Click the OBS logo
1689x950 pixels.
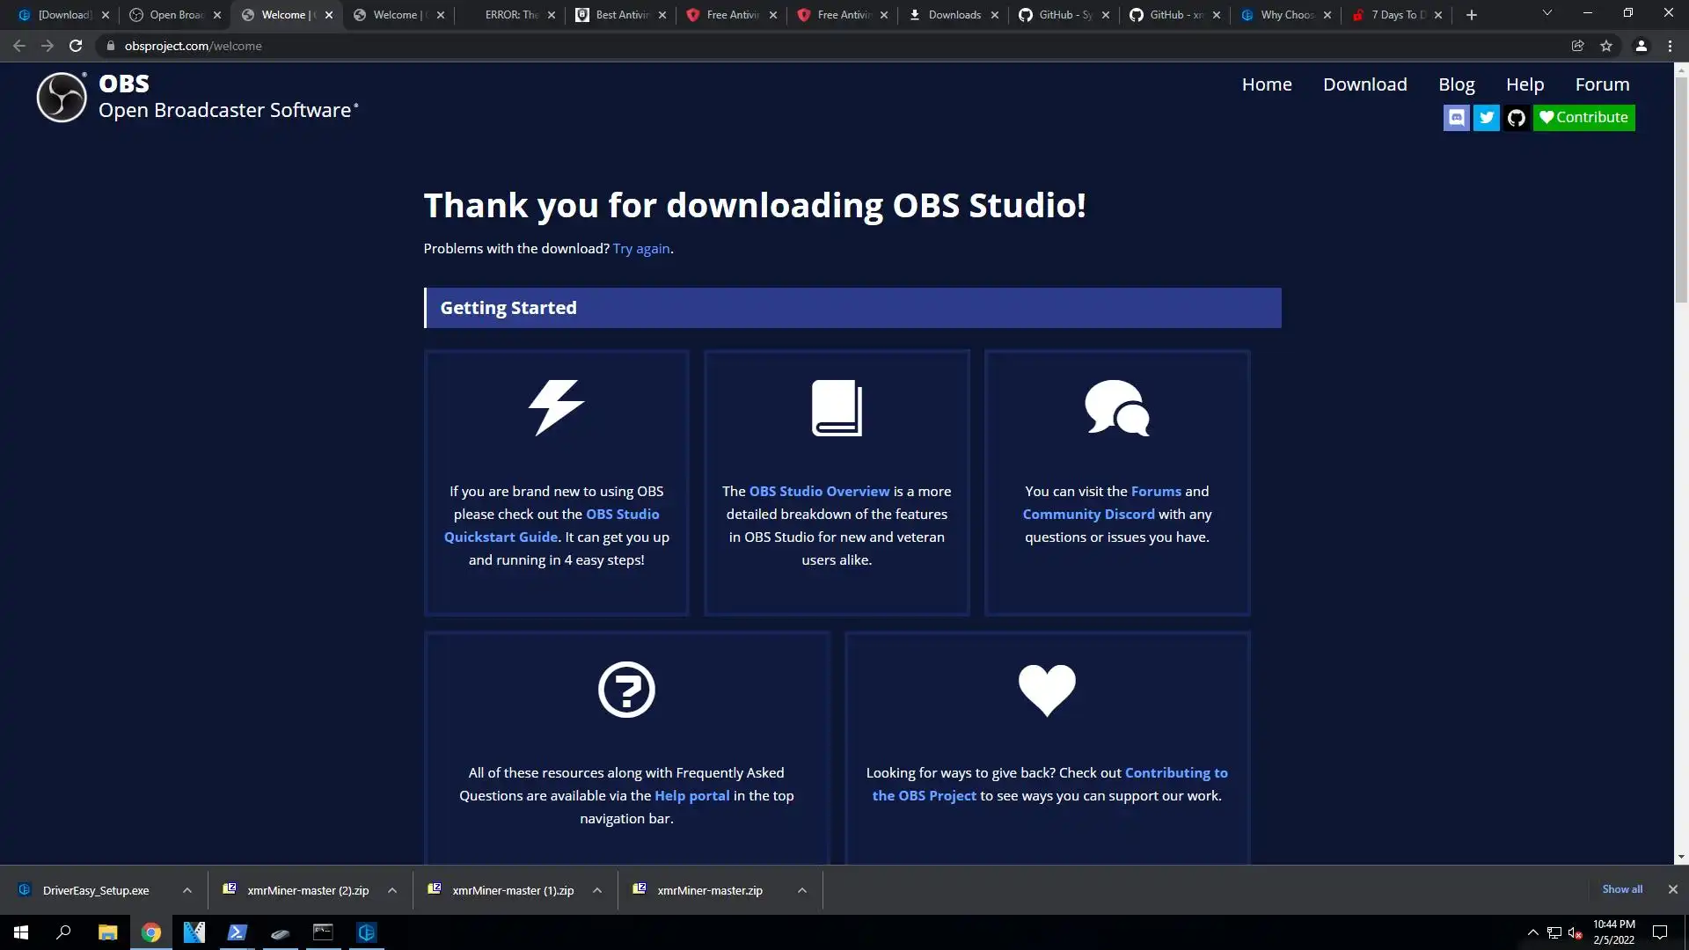pyautogui.click(x=62, y=97)
